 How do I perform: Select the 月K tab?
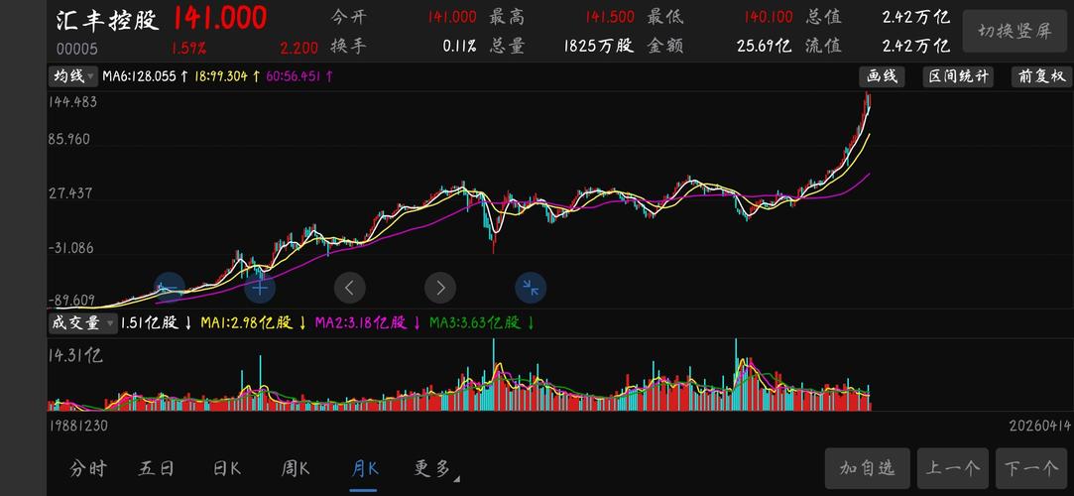click(x=364, y=468)
